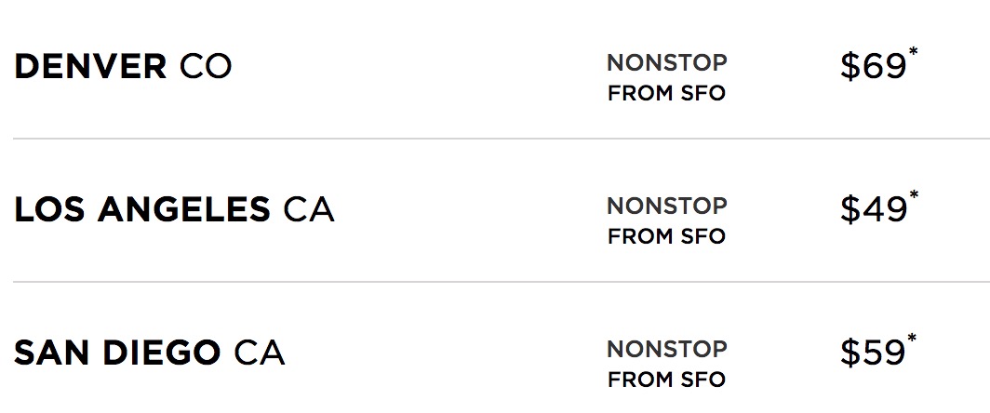Click NONSTOP label in the San Diego row
This screenshot has width=990, height=413.
pos(666,350)
